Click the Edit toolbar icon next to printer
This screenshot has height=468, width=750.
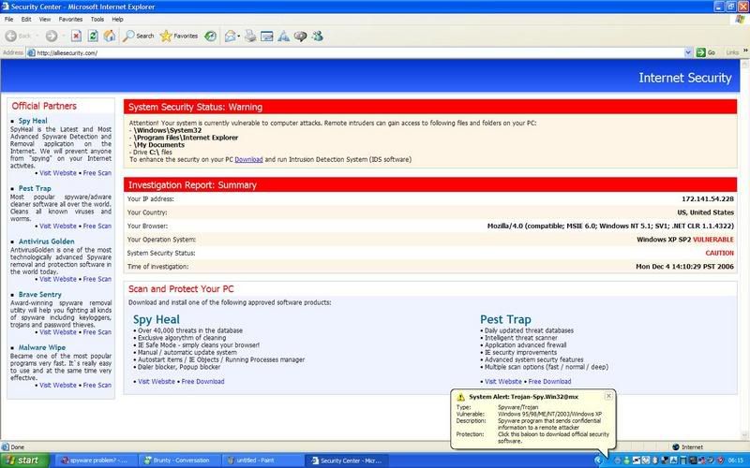tap(267, 36)
